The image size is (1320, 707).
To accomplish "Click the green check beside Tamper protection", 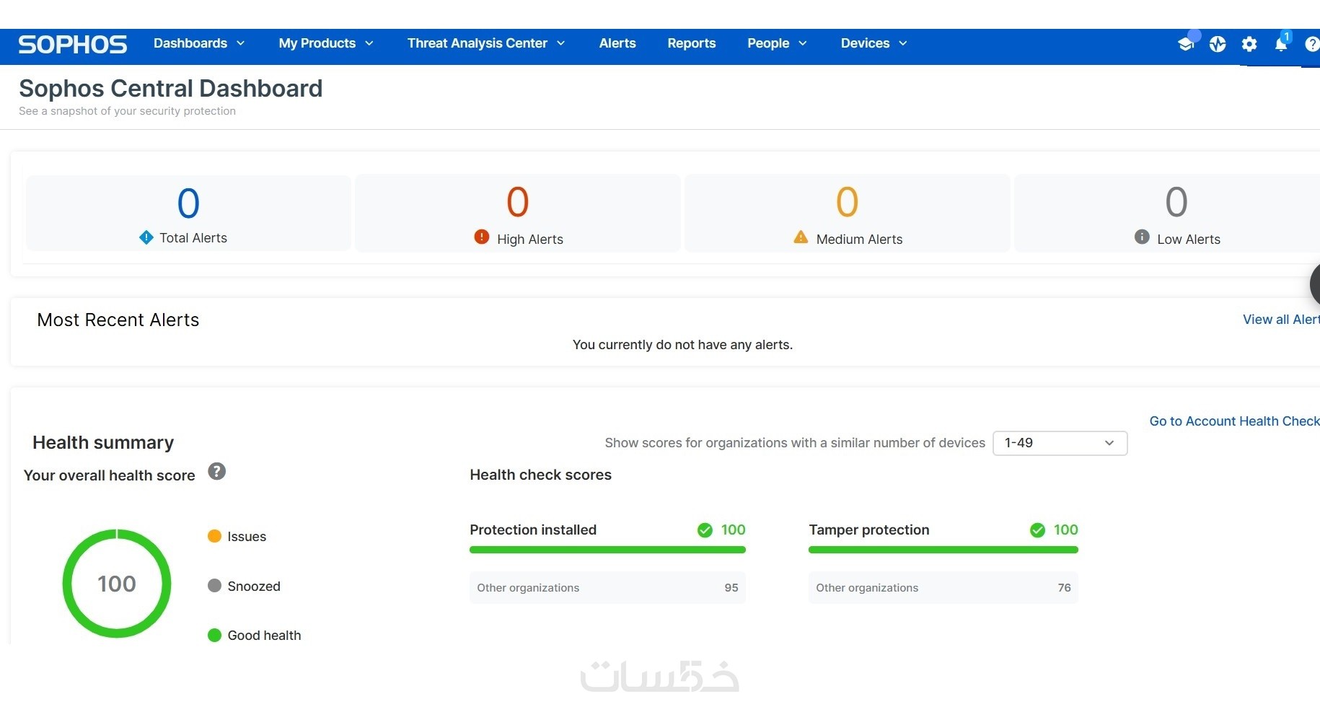I will [x=1037, y=530].
